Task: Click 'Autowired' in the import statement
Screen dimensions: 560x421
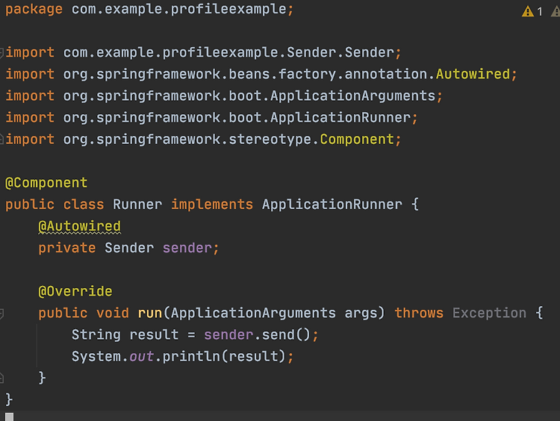Action: point(473,75)
